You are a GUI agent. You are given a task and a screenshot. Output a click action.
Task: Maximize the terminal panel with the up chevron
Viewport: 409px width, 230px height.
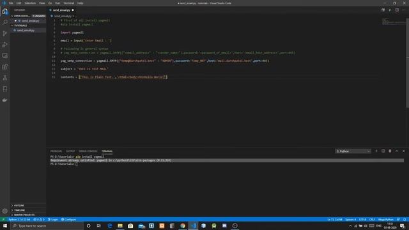coord(397,151)
